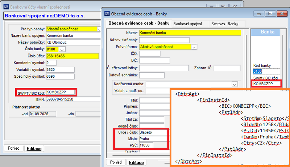Click Platnost platby -od date field
290x167 pixels.
point(43,114)
